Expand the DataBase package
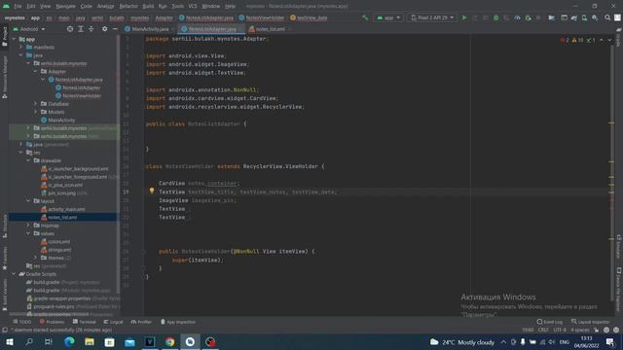The width and height of the screenshot is (623, 350). [36, 104]
